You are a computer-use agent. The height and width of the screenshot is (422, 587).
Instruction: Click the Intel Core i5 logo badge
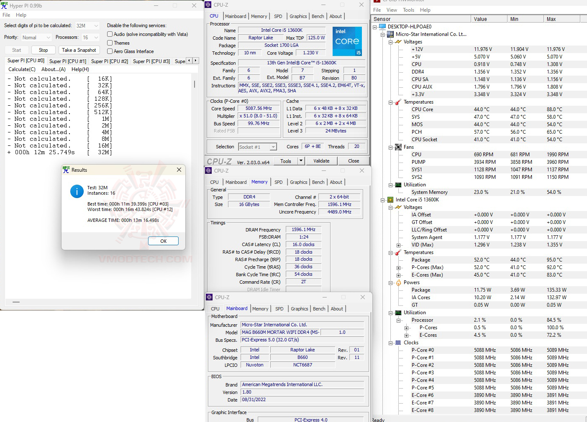click(347, 41)
